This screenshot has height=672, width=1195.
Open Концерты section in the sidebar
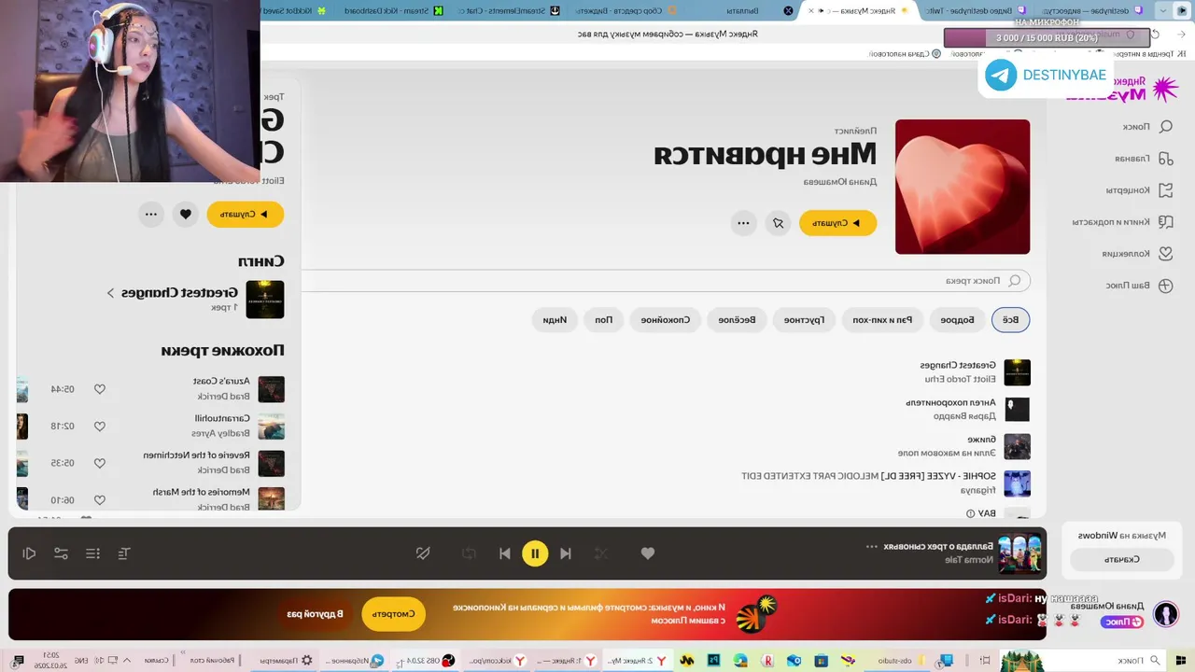pos(1139,189)
